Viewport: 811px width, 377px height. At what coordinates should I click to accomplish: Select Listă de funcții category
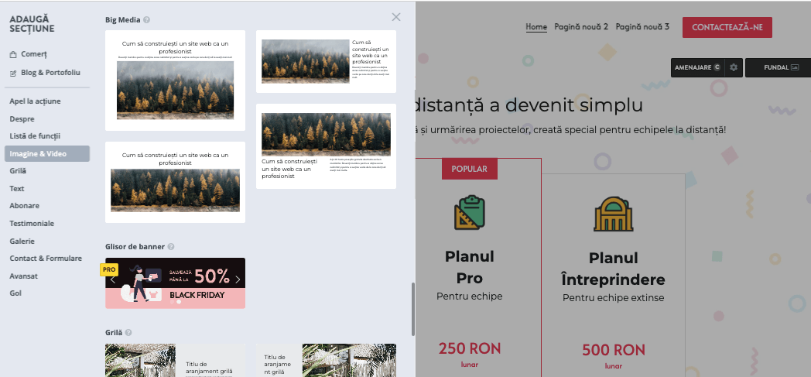click(35, 136)
